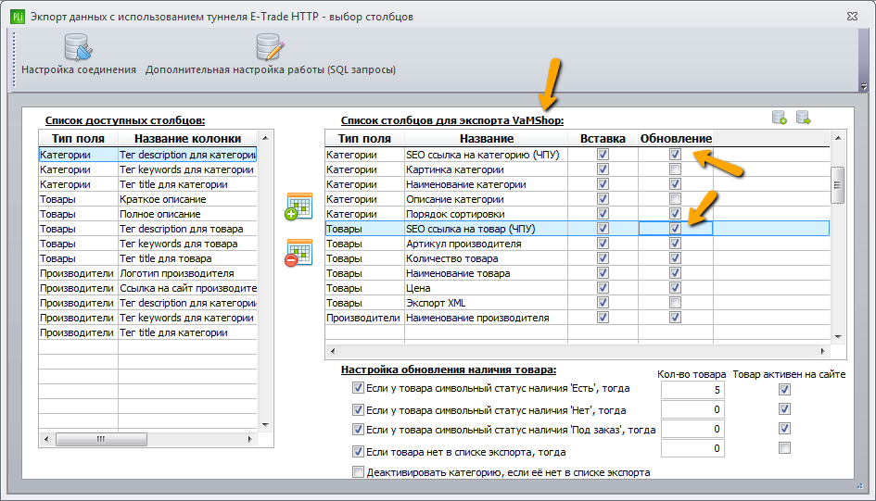Viewport: 876px width, 501px height.
Task: Toggle Товар активен for 'Нет' status
Action: coord(785,409)
